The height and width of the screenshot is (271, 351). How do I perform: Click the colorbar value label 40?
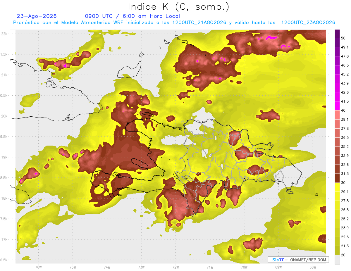(344, 111)
